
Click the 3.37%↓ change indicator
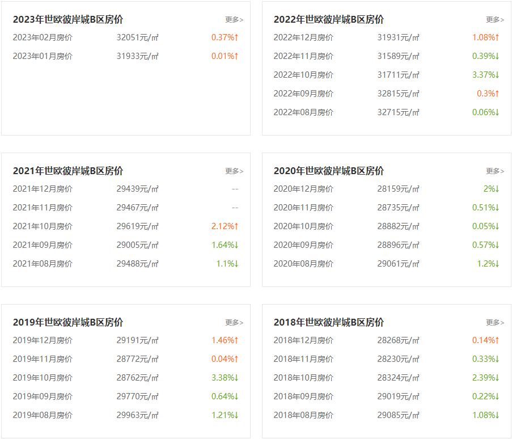click(x=485, y=75)
